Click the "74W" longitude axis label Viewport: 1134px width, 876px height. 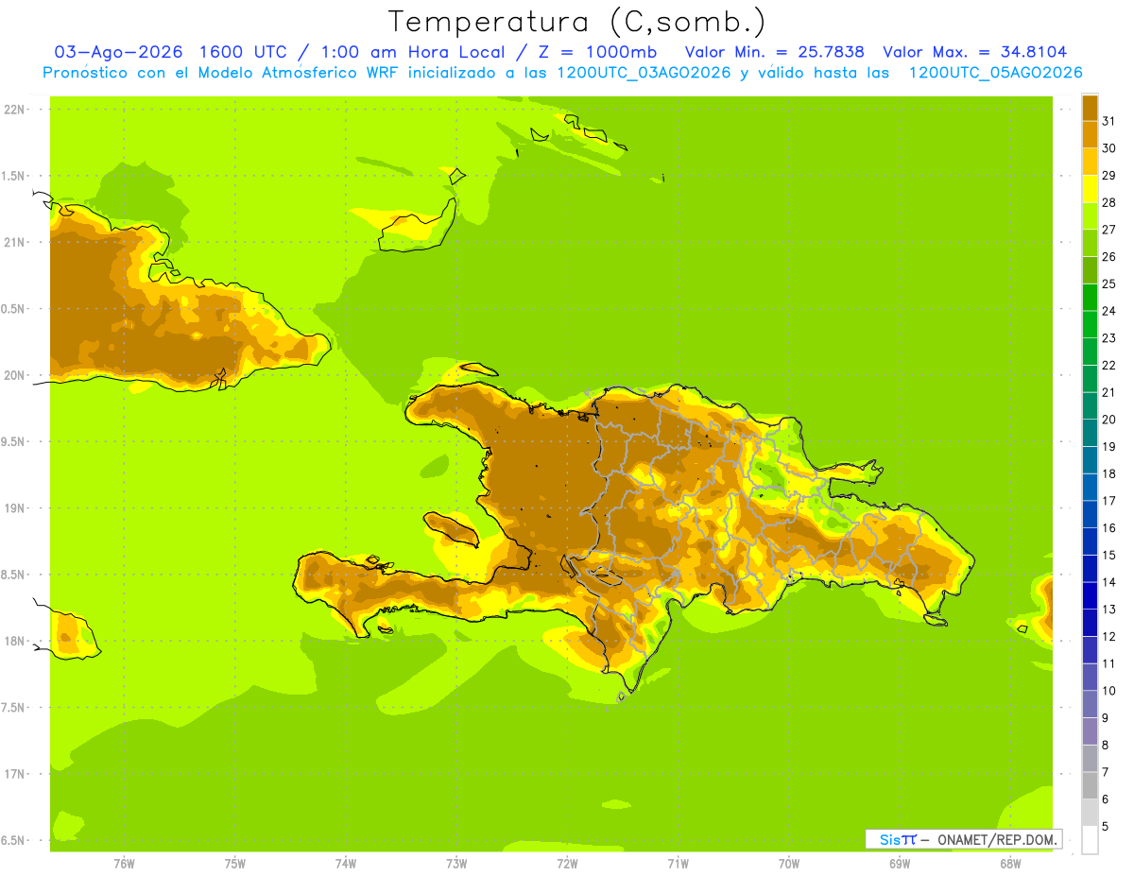coord(346,864)
